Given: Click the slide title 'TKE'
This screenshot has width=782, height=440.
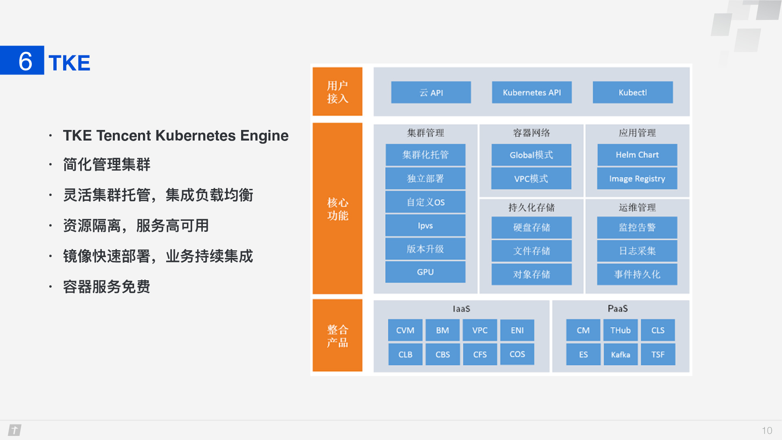Looking at the screenshot, I should 69,63.
